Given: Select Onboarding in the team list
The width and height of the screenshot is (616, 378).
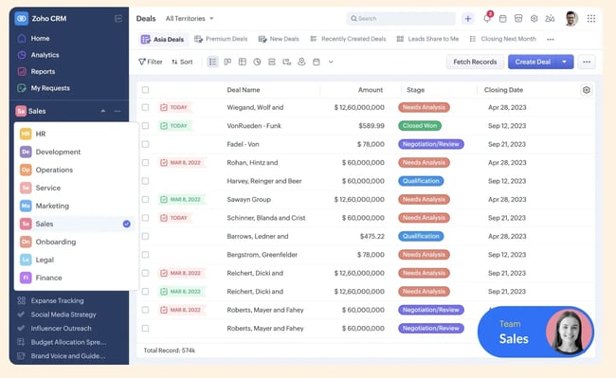Looking at the screenshot, I should [x=76, y=242].
